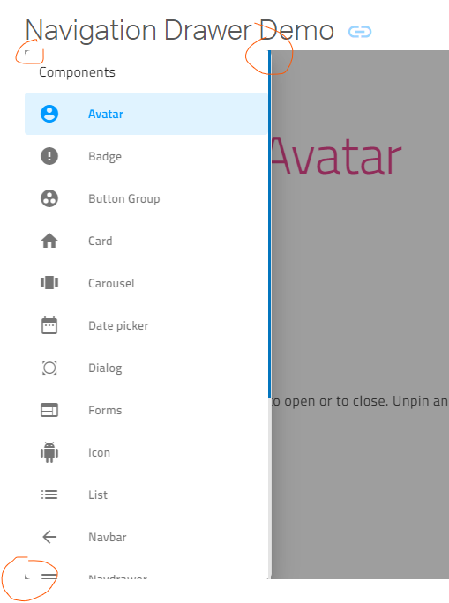
Task: Click the Carousel icon
Action: click(x=49, y=283)
